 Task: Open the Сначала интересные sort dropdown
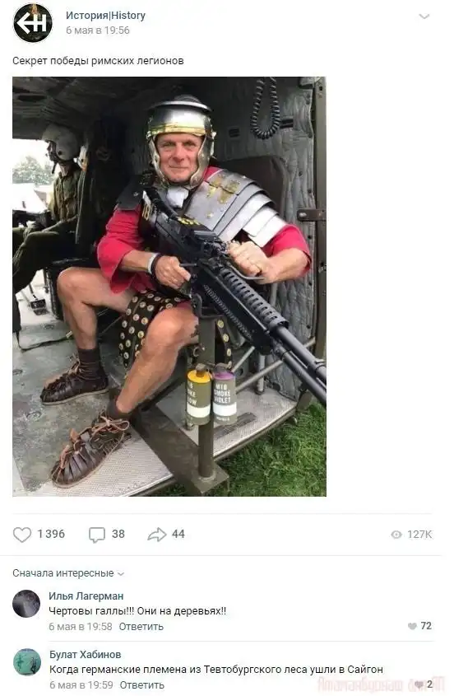click(68, 573)
